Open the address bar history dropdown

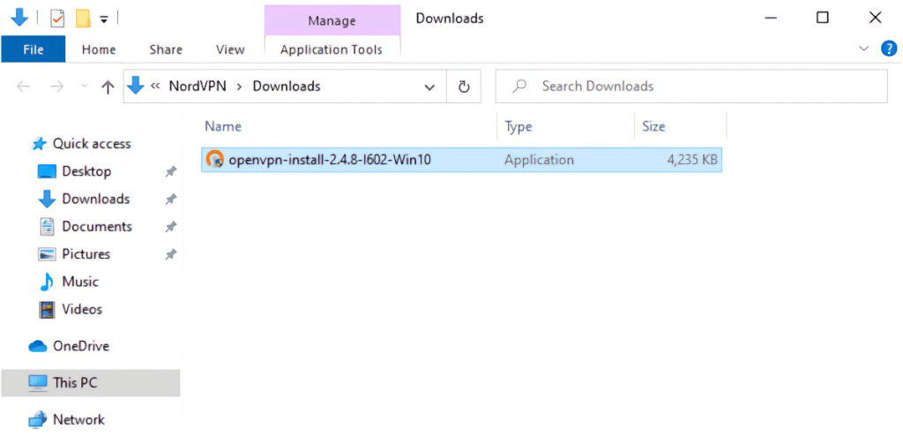pyautogui.click(x=429, y=87)
